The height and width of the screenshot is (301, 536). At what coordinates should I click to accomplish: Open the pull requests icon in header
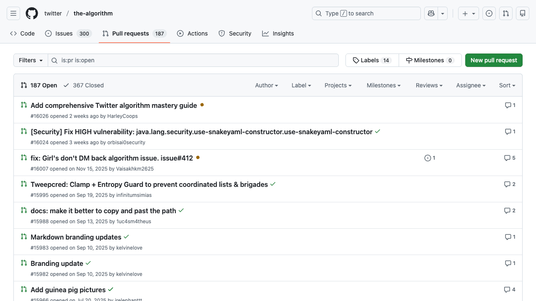coord(506,13)
